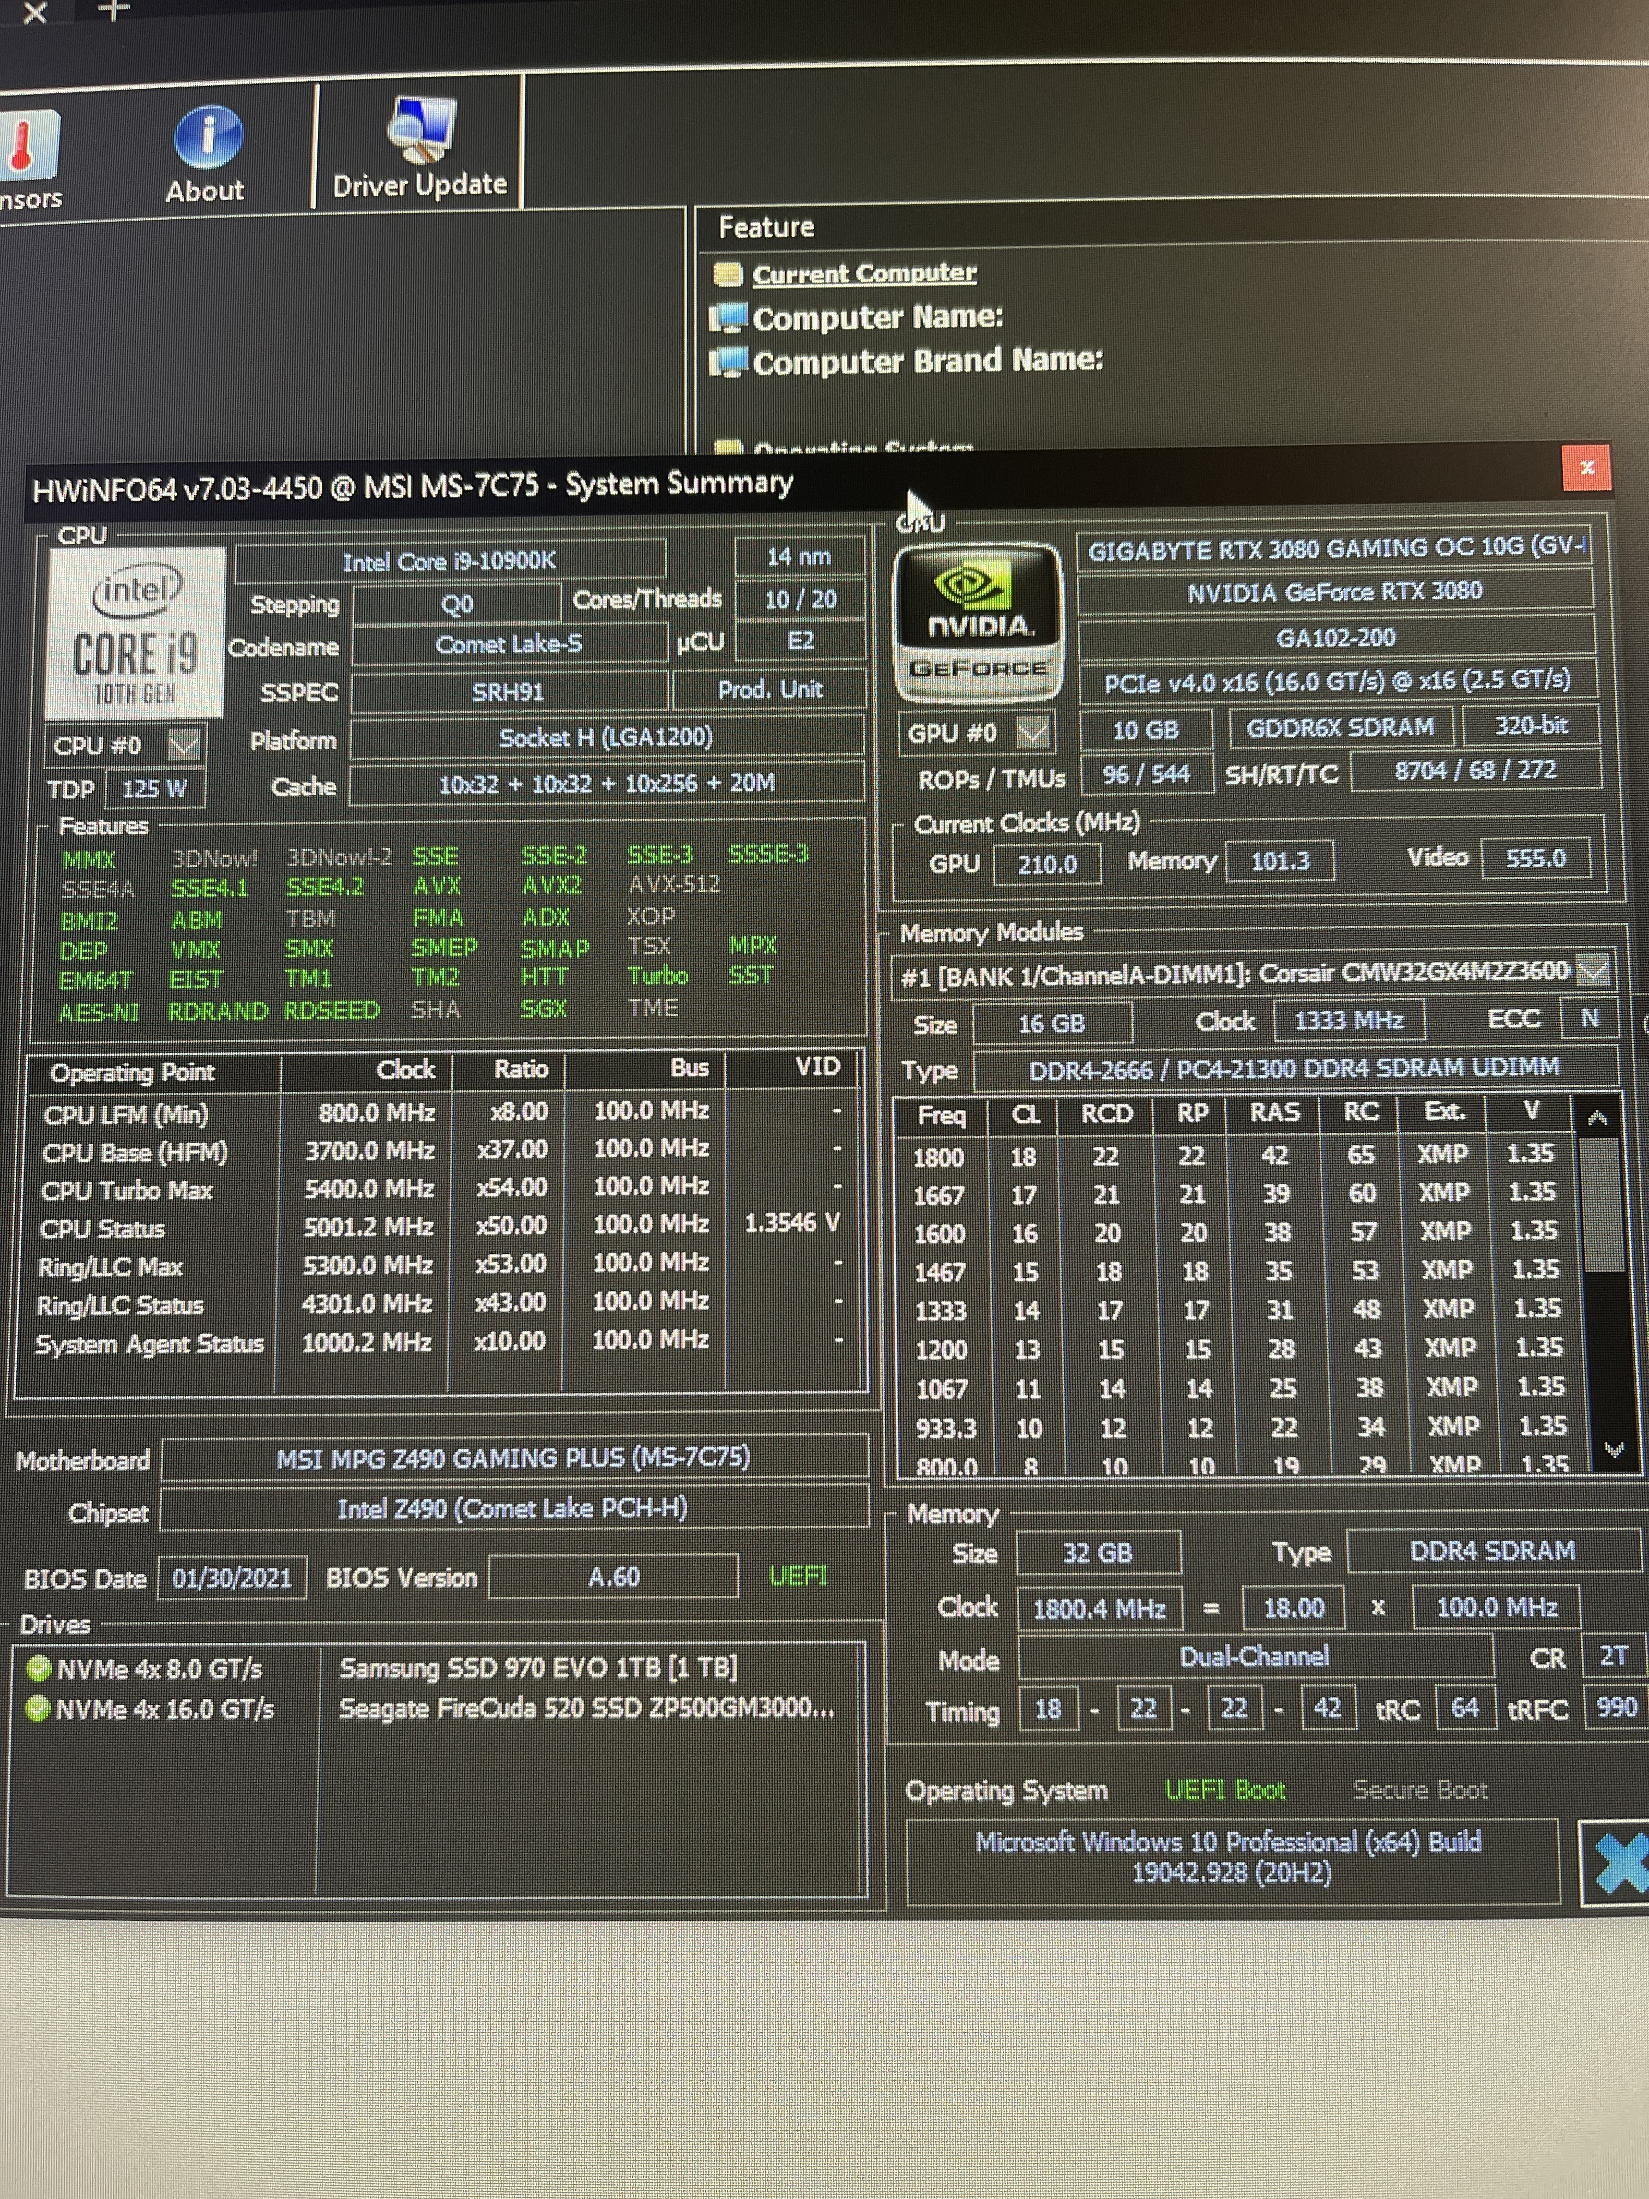This screenshot has width=1649, height=2199.
Task: Click the Computer Name monitor icon
Action: point(729,318)
